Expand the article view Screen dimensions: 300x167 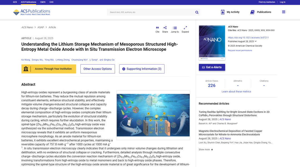(x=185, y=28)
